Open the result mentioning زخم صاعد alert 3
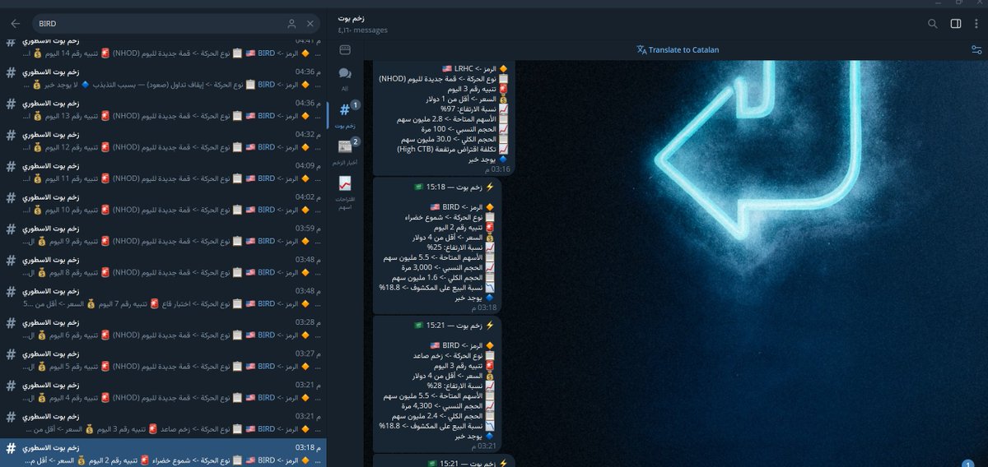 click(163, 422)
